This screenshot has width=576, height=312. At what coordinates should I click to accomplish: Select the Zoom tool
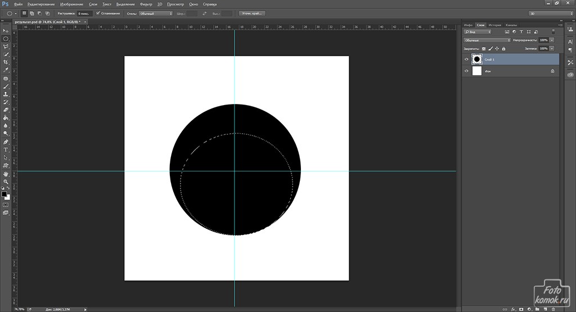click(6, 182)
